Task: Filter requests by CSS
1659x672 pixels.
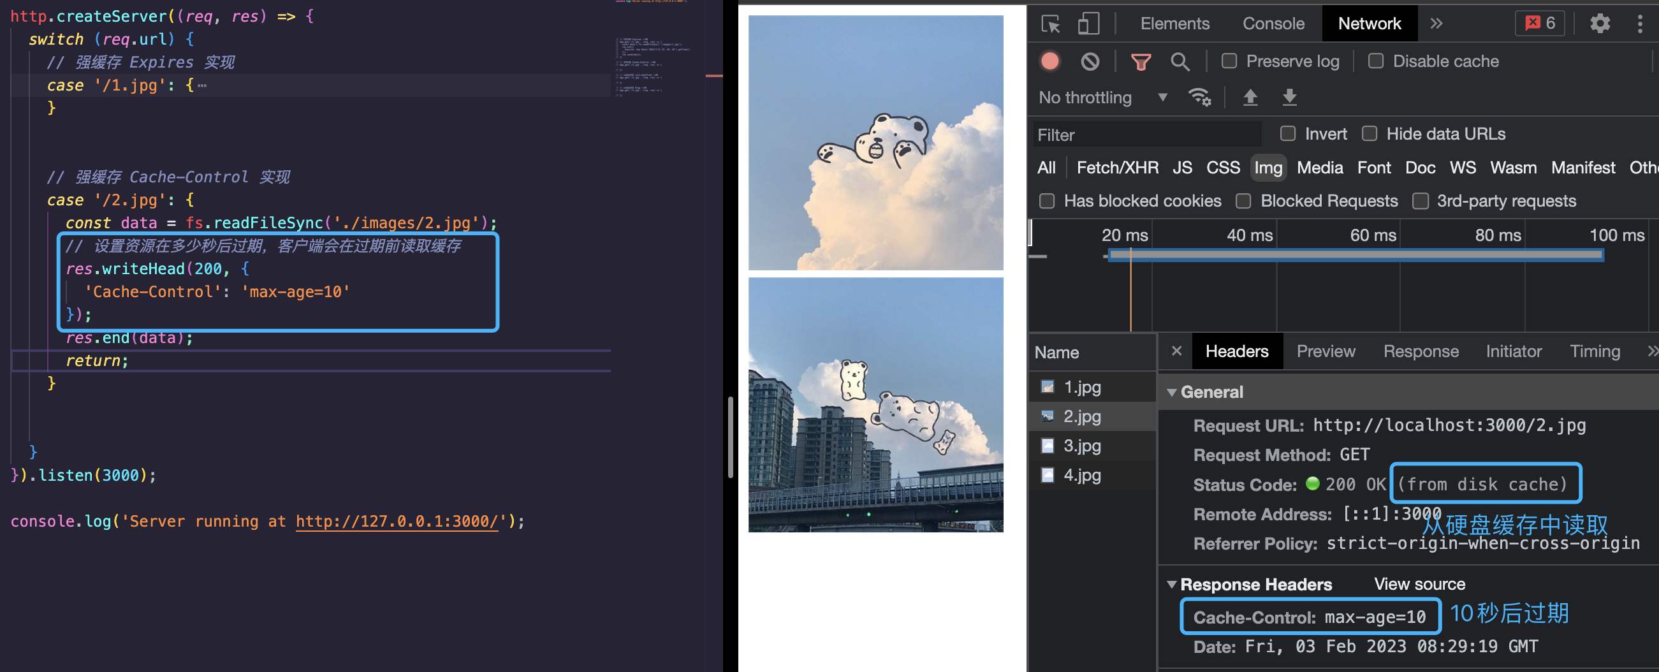Action: pos(1222,168)
